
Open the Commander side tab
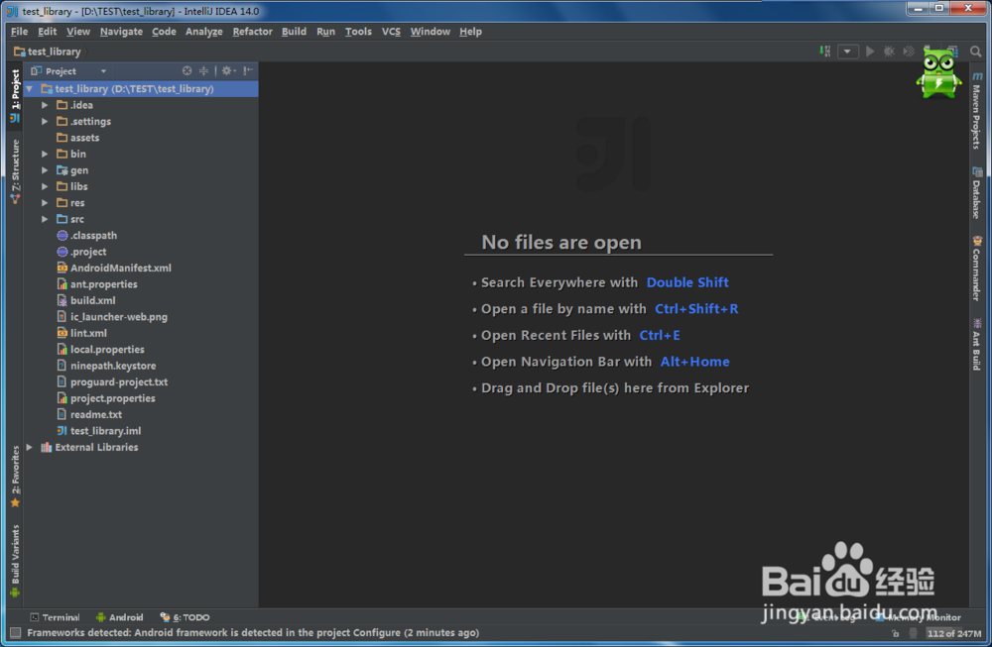(977, 269)
